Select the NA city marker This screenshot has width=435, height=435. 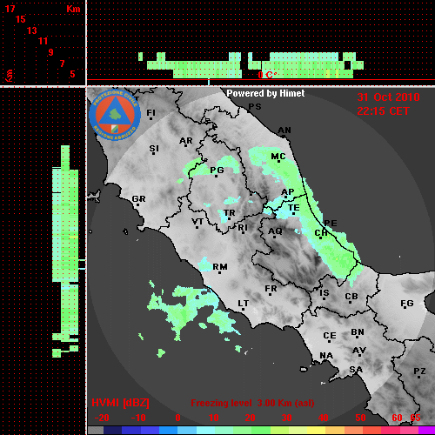click(x=326, y=356)
